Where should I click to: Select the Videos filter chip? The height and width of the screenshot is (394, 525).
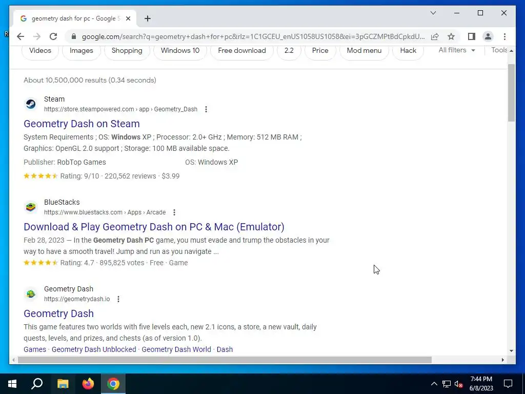(x=40, y=51)
